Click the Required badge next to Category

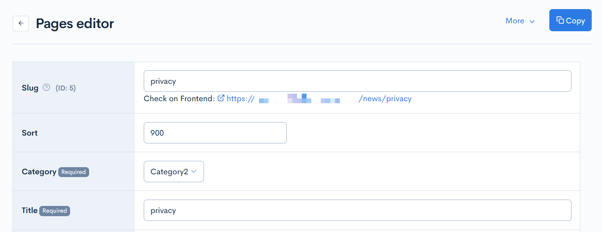tap(73, 172)
